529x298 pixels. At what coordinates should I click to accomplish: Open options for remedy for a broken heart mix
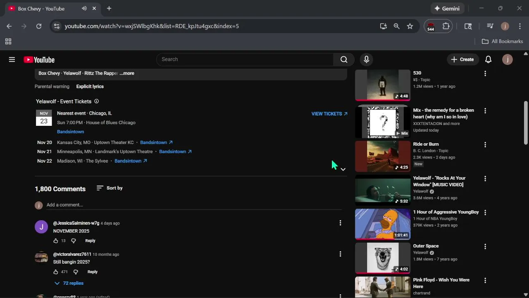point(485,111)
